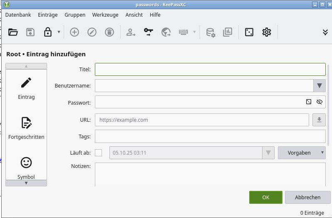Switch to the Fortgeschritten section
Image resolution: width=332 pixels, height=218 pixels.
tap(26, 128)
